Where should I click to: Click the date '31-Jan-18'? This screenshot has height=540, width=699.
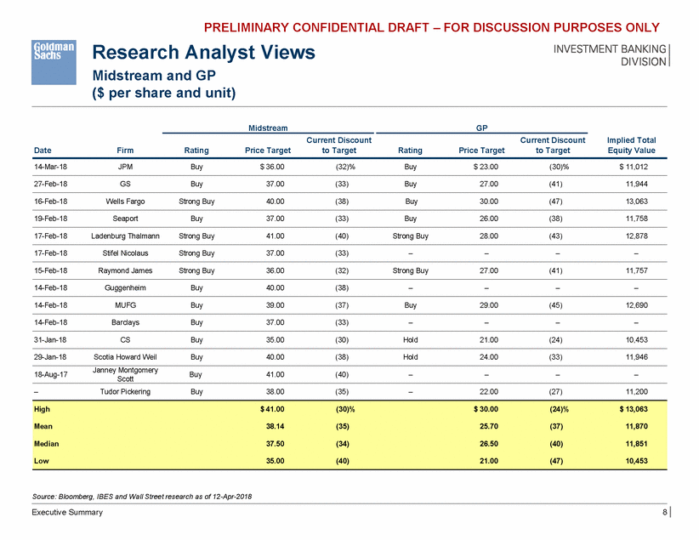point(50,340)
